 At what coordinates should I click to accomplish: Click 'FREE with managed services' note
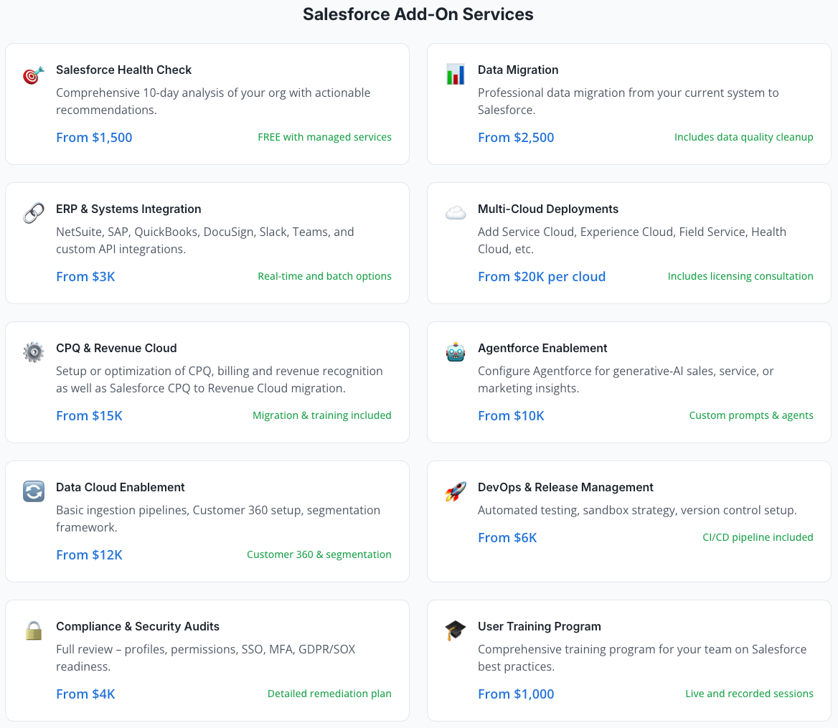324,137
